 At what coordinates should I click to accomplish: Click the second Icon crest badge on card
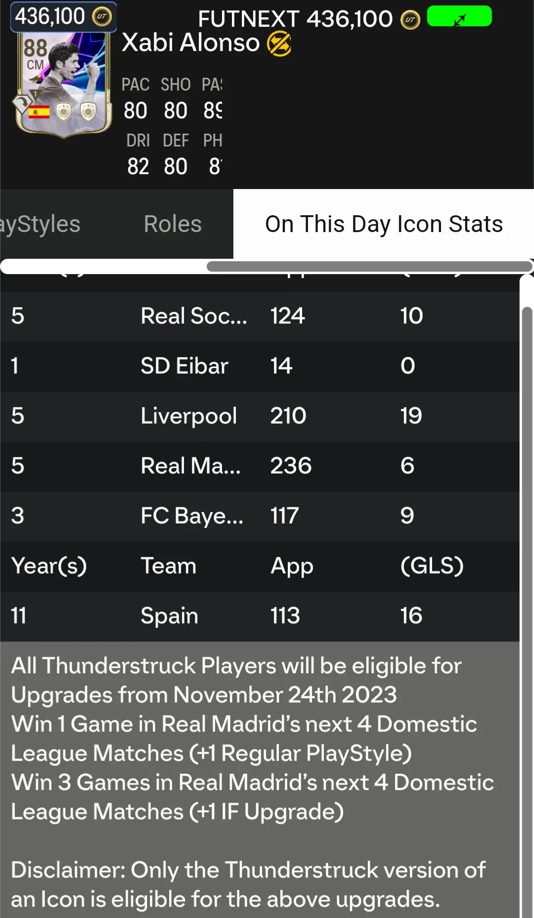click(88, 112)
